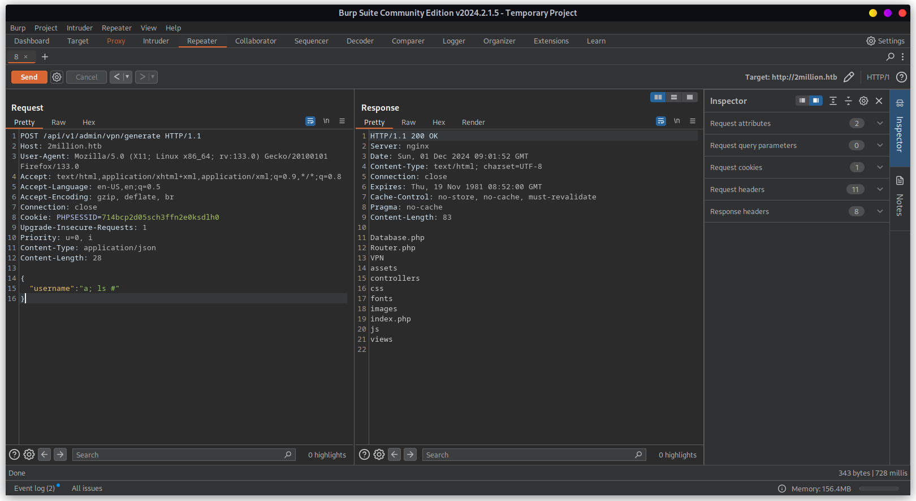Open Inspector settings gear
Image resolution: width=916 pixels, height=501 pixels.
pos(863,101)
